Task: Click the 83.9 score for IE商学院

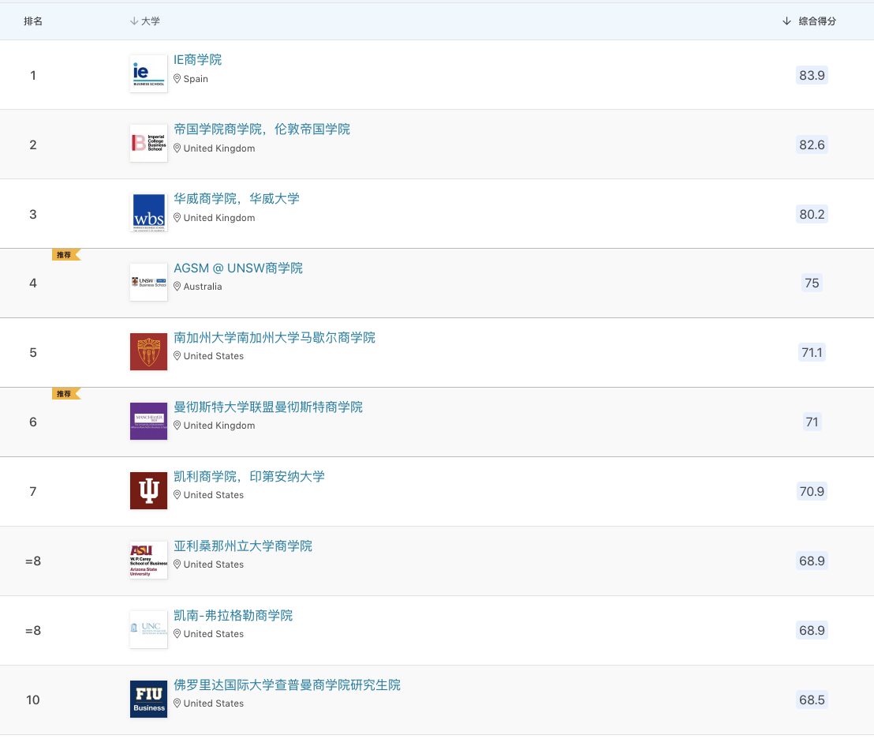Action: (x=812, y=75)
